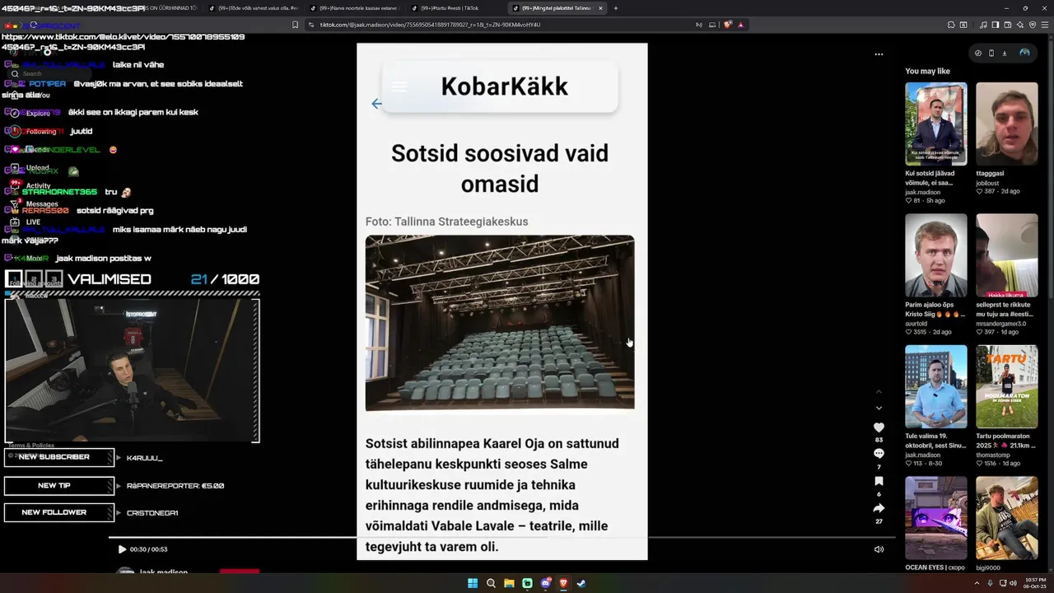Open the Brave wallet icon

1007,25
